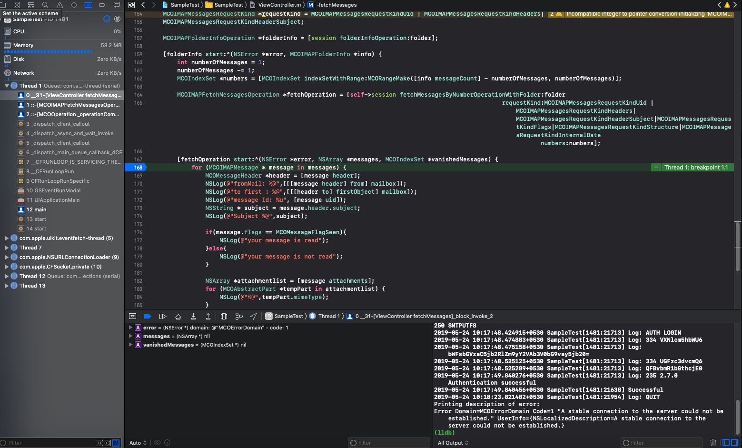Viewport: 742px width, 448px height.
Task: Open the Auto variables scope dropdown
Action: (137, 442)
